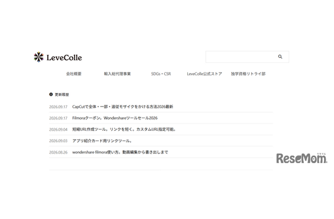Click the date 2026.09.17 beside Filmoraクーポン
Viewport: 334px width, 219px height.
pyautogui.click(x=58, y=118)
